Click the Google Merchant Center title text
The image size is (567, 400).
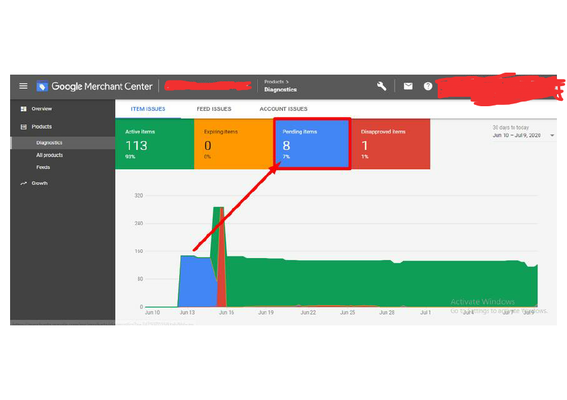(102, 86)
